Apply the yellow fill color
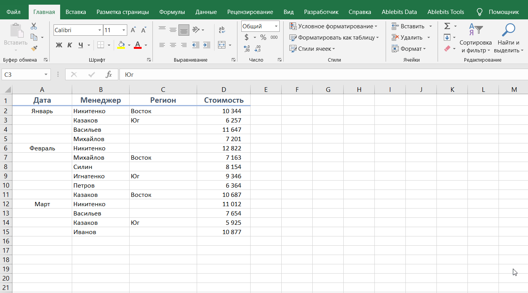528x293 pixels. click(121, 45)
